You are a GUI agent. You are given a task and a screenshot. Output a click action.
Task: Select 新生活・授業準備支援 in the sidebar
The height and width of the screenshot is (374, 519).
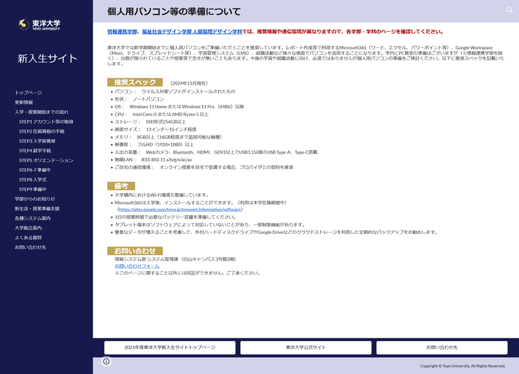click(37, 207)
